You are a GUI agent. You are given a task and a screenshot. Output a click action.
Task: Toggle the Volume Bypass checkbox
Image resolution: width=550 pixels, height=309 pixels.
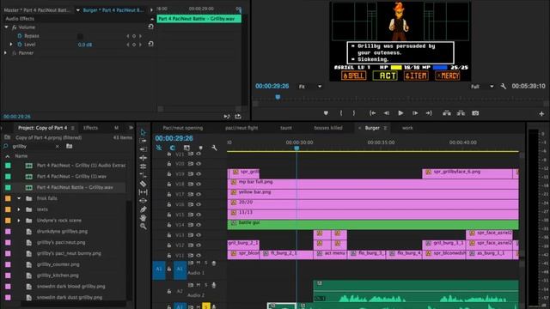(80, 36)
